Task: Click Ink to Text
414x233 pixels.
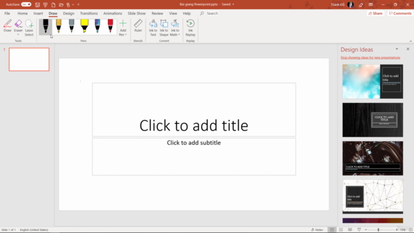Action: pos(153,28)
